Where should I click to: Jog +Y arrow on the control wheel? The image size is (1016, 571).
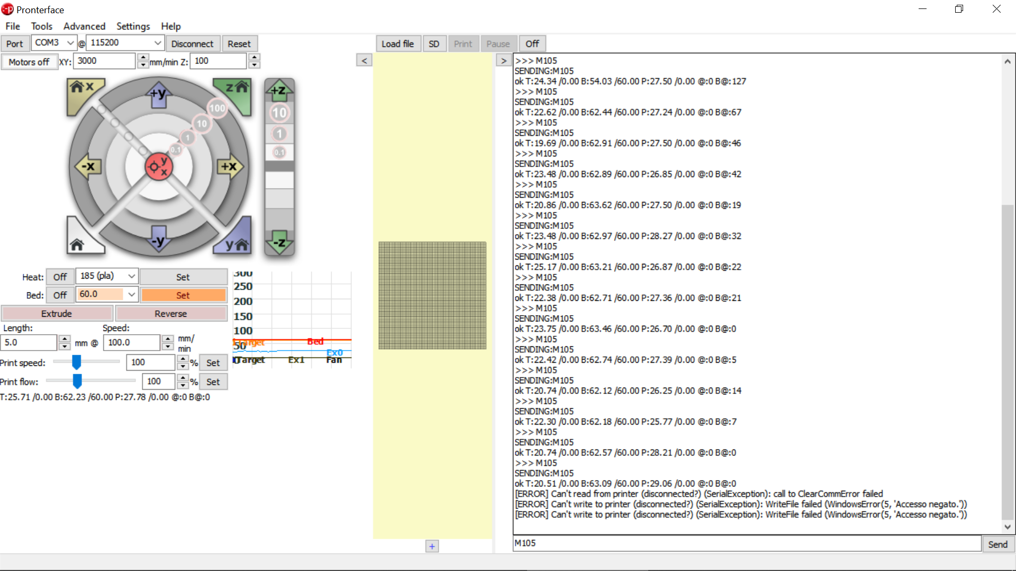[x=159, y=95]
